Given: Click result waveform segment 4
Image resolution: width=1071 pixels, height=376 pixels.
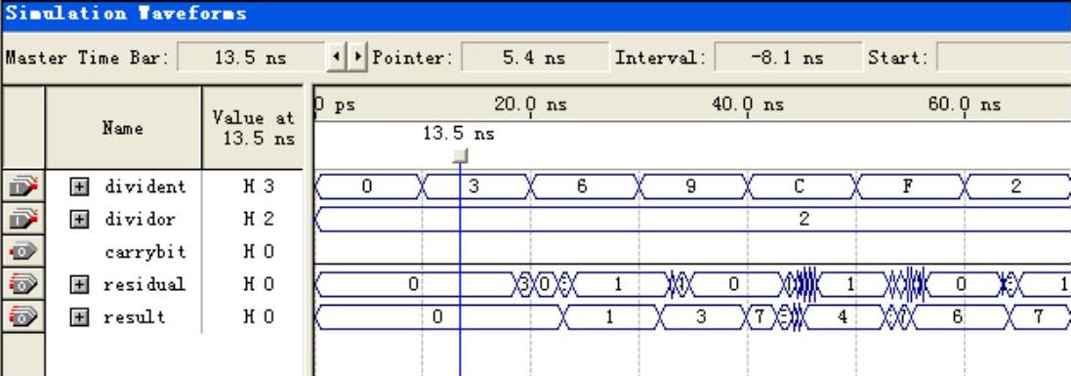Looking at the screenshot, I should tap(843, 316).
